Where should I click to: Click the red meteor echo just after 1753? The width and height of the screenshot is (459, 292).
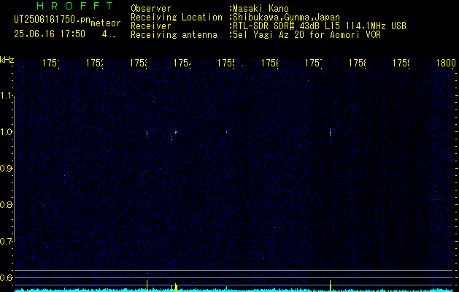(x=147, y=134)
